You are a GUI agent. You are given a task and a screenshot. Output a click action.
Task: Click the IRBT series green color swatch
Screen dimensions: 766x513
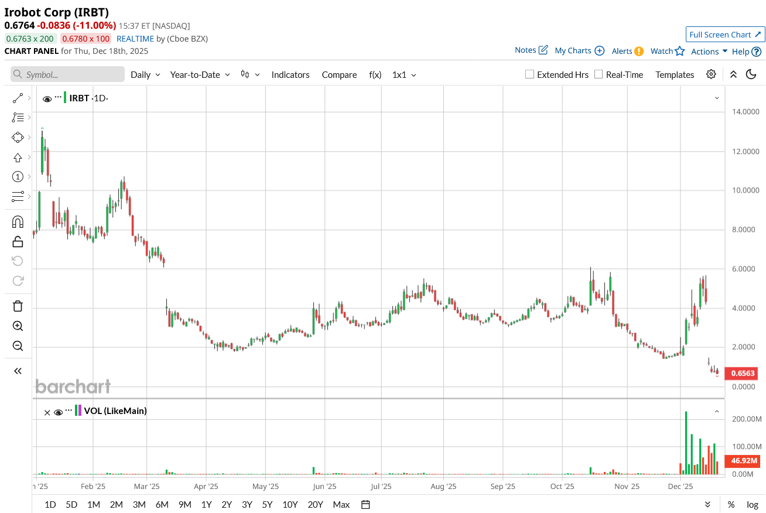(66, 98)
